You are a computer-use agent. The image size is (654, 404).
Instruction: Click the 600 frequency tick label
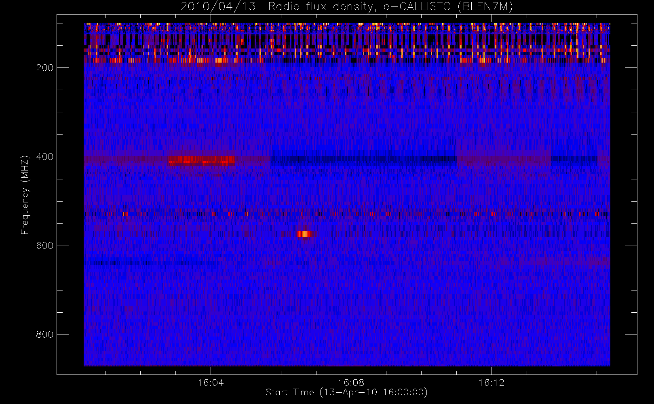pyautogui.click(x=44, y=246)
